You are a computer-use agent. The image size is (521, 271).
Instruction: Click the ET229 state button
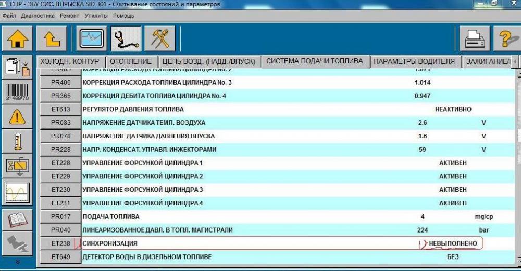coord(61,176)
